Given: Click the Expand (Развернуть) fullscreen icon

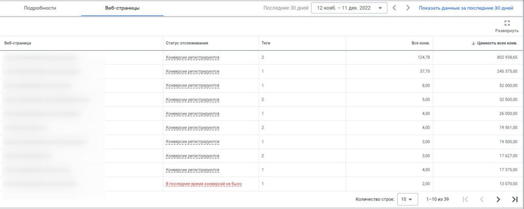Looking at the screenshot, I should coord(507,23).
